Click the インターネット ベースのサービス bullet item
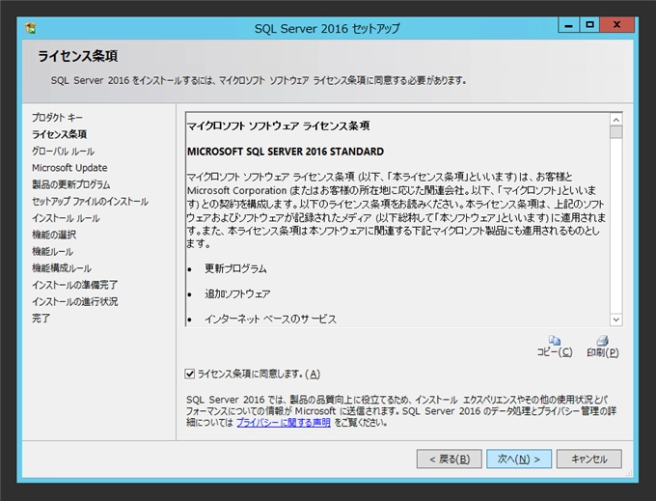Viewport: 656px width, 501px height. (x=270, y=319)
